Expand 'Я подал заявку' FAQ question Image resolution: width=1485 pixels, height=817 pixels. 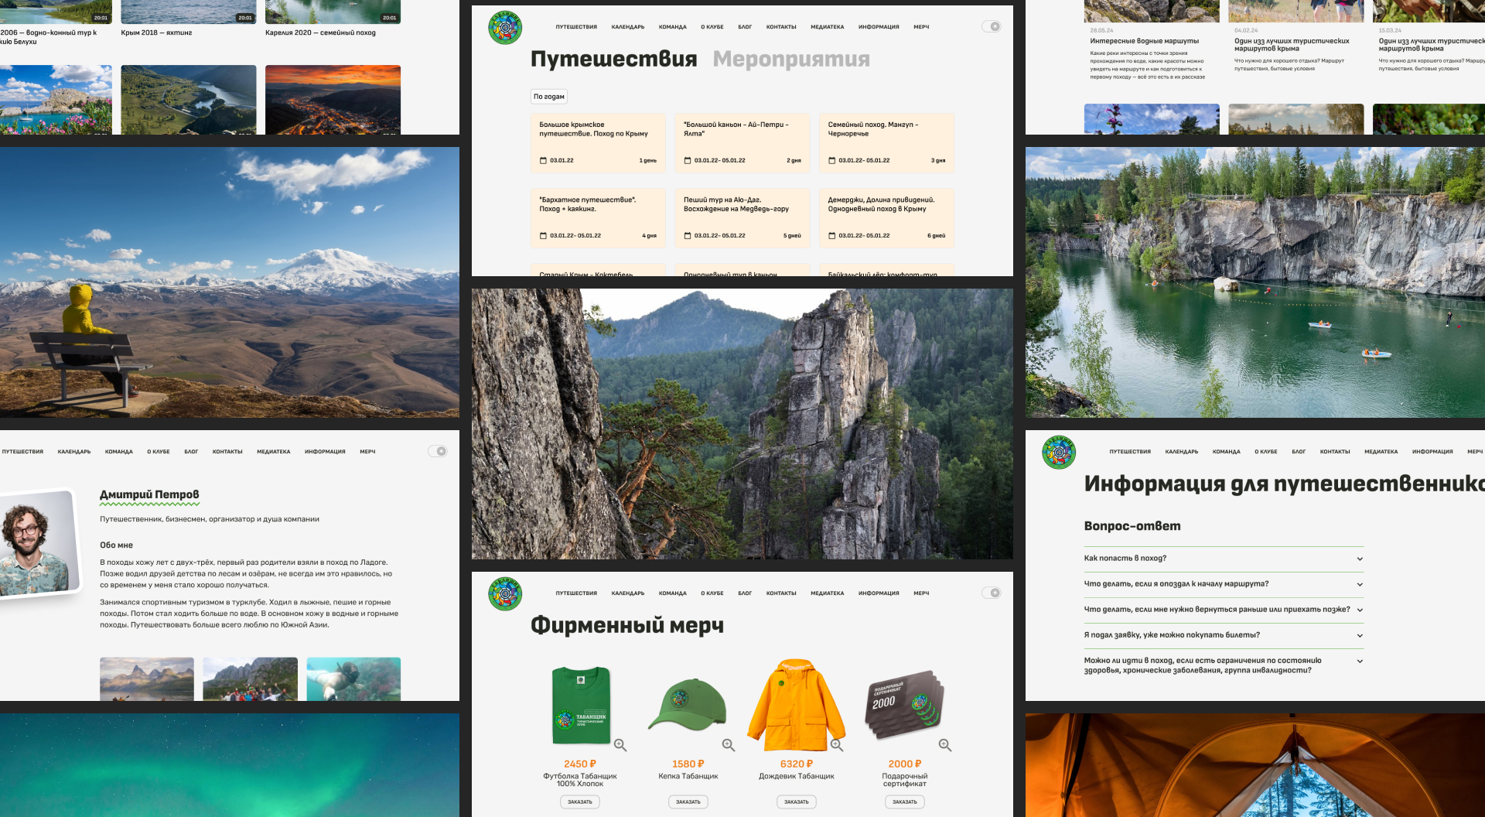[x=1360, y=635]
